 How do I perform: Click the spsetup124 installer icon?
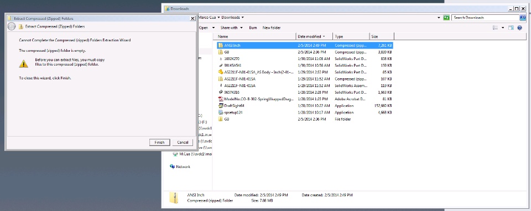click(221, 112)
